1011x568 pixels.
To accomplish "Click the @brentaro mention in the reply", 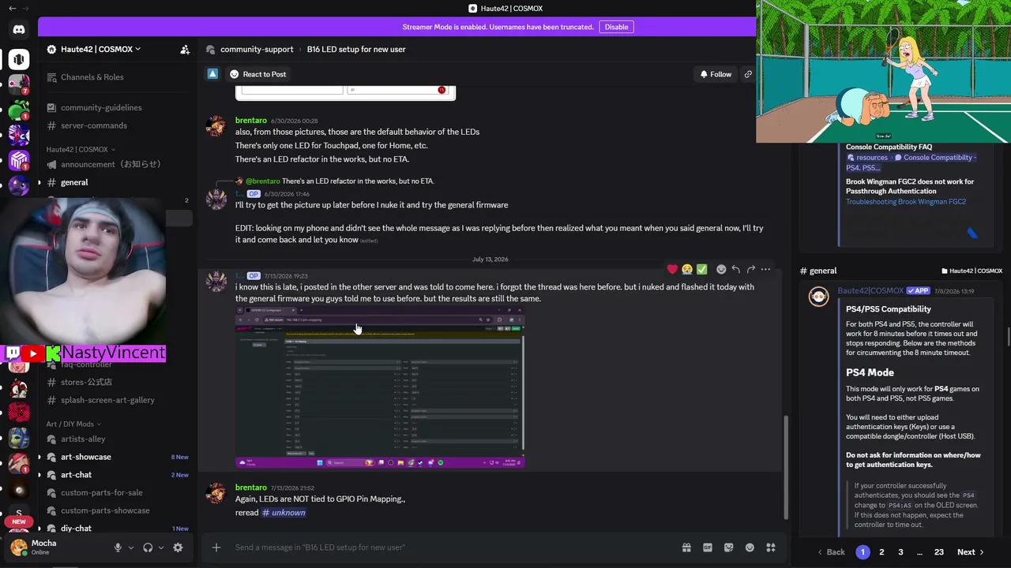I will pos(262,181).
